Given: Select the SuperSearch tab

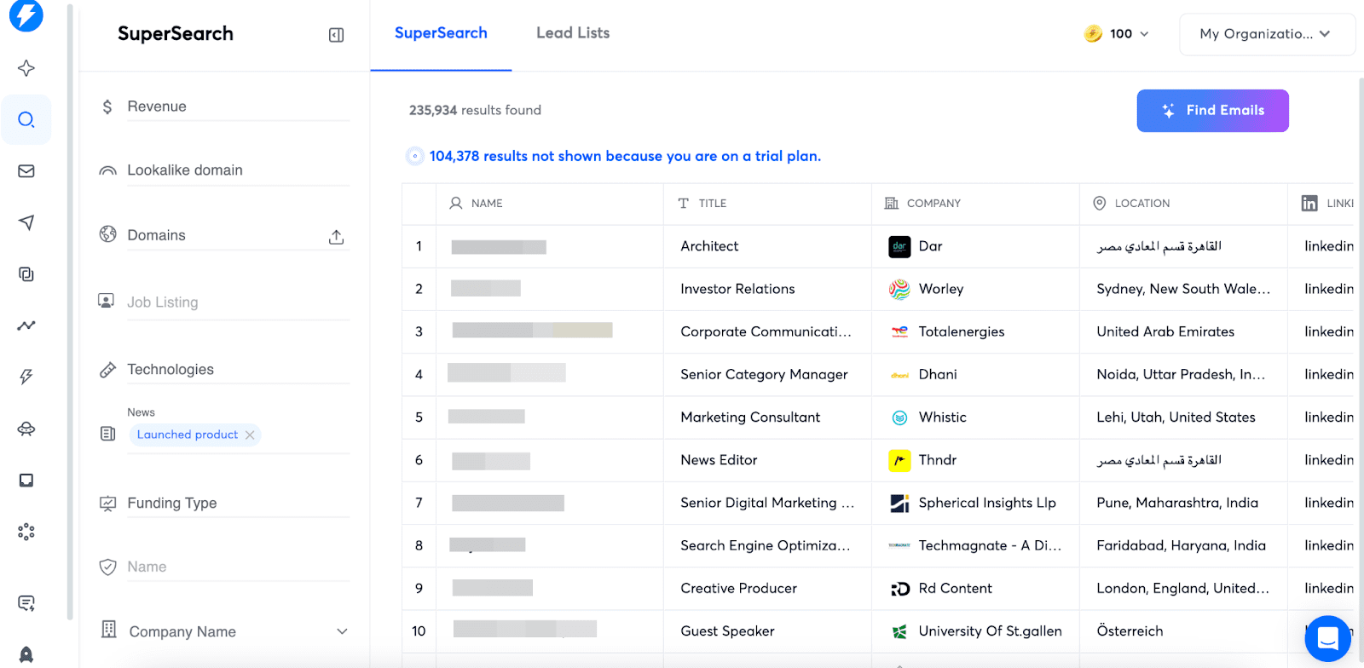Looking at the screenshot, I should pyautogui.click(x=441, y=33).
